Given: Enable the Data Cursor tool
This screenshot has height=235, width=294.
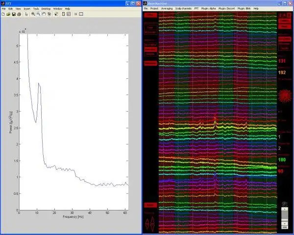Looking at the screenshot, I should tap(56, 14).
